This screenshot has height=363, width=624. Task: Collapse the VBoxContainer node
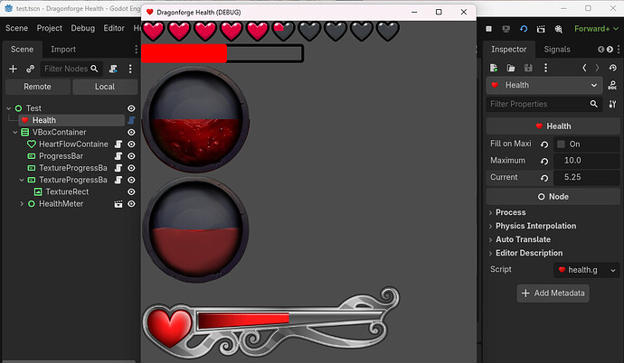[15, 132]
